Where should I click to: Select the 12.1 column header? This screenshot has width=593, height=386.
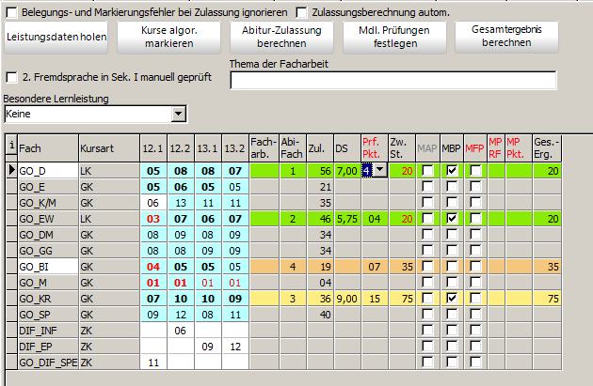click(153, 148)
